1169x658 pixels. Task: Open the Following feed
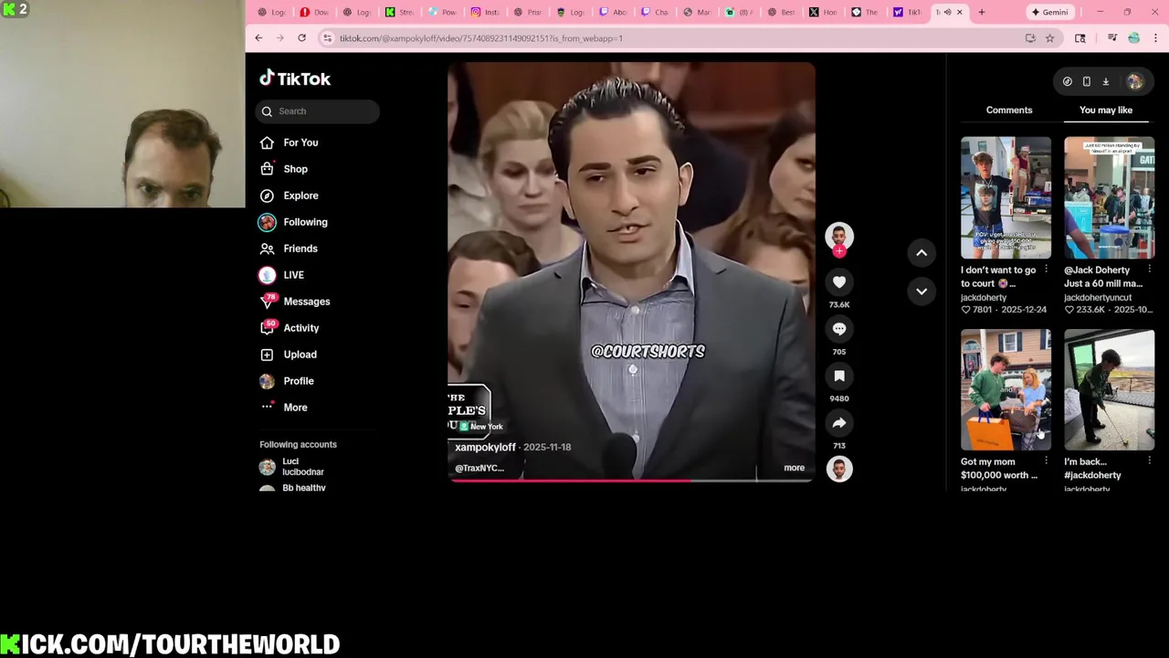coord(294,222)
